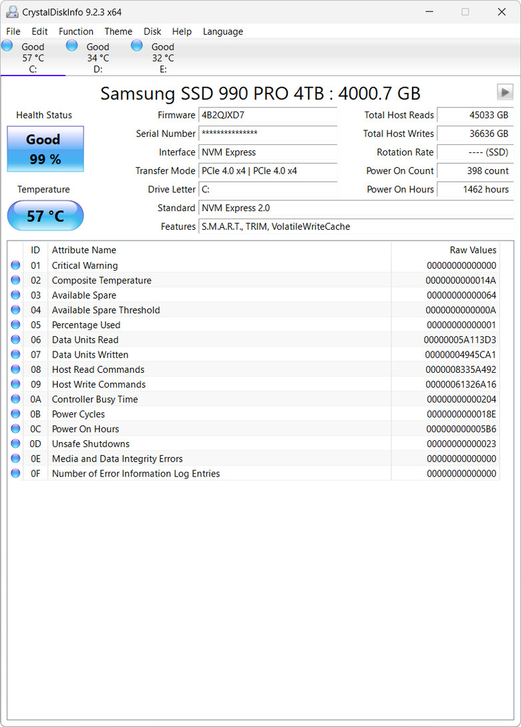Select the C: drive status orb
Screen dimensions: 521x727
pos(7,45)
